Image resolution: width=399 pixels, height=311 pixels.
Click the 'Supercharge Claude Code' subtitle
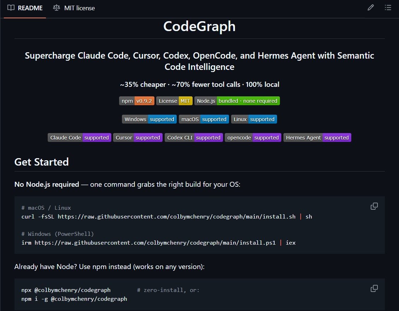pos(199,61)
